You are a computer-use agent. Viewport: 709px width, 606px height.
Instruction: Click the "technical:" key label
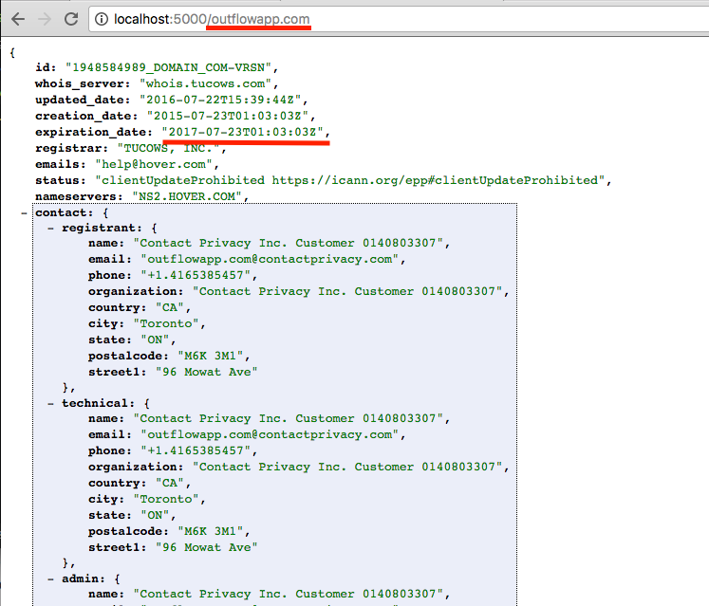click(x=98, y=403)
